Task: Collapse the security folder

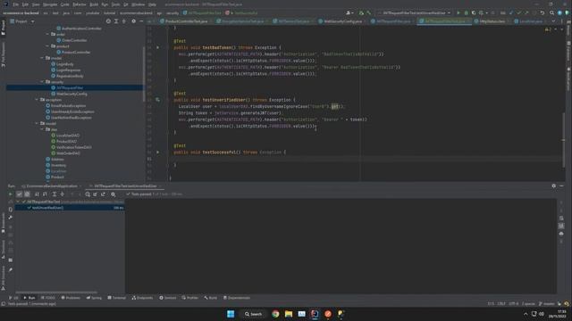Action: pos(42,82)
